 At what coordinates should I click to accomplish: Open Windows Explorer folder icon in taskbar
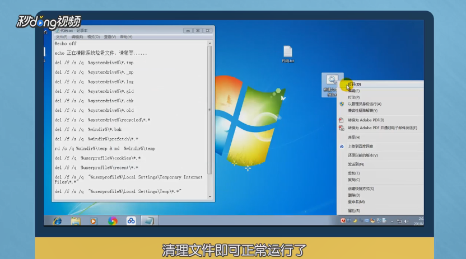[x=76, y=221]
